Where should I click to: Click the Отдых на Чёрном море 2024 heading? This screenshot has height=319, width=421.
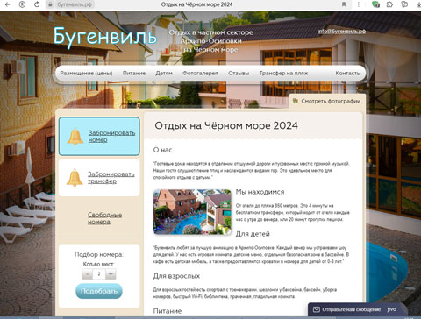pos(226,125)
